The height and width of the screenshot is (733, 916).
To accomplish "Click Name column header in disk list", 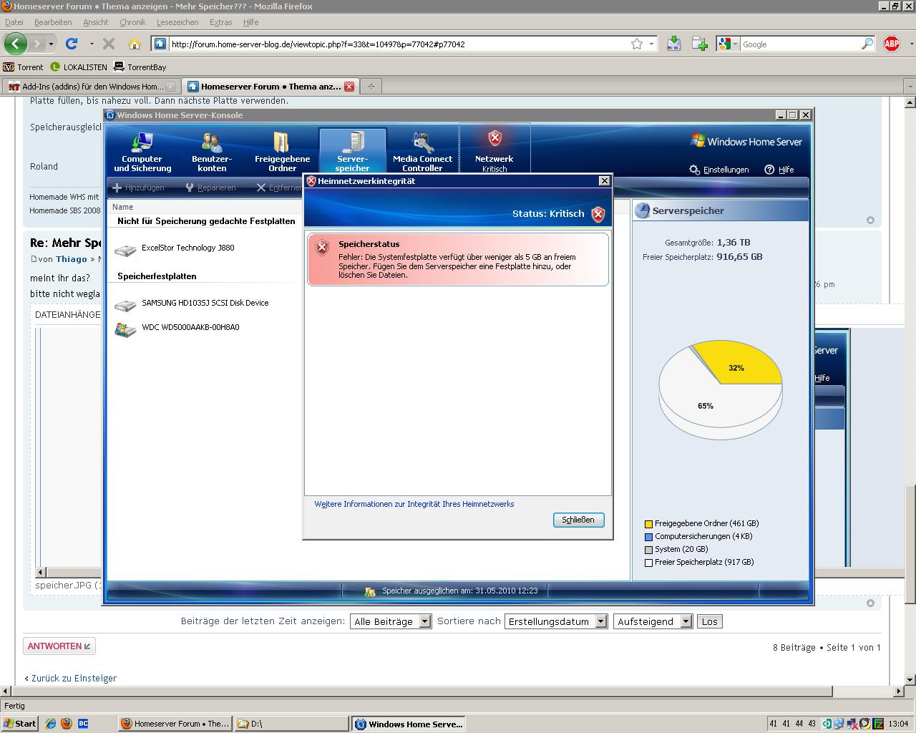I will 123,207.
